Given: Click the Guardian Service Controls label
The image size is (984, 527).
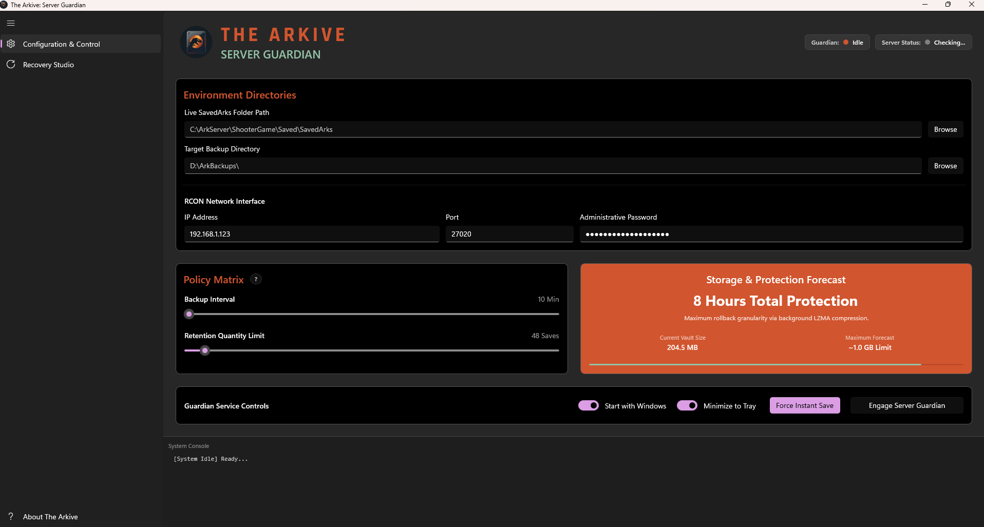Looking at the screenshot, I should coord(226,406).
